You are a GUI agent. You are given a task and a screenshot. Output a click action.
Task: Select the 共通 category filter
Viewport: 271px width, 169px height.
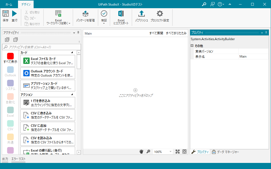10,139
